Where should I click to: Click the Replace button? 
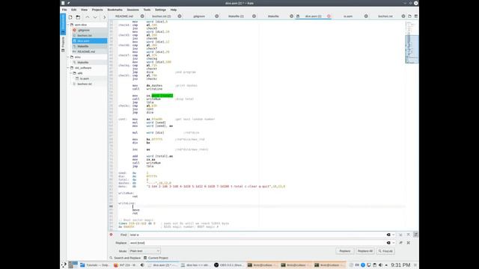point(344,251)
